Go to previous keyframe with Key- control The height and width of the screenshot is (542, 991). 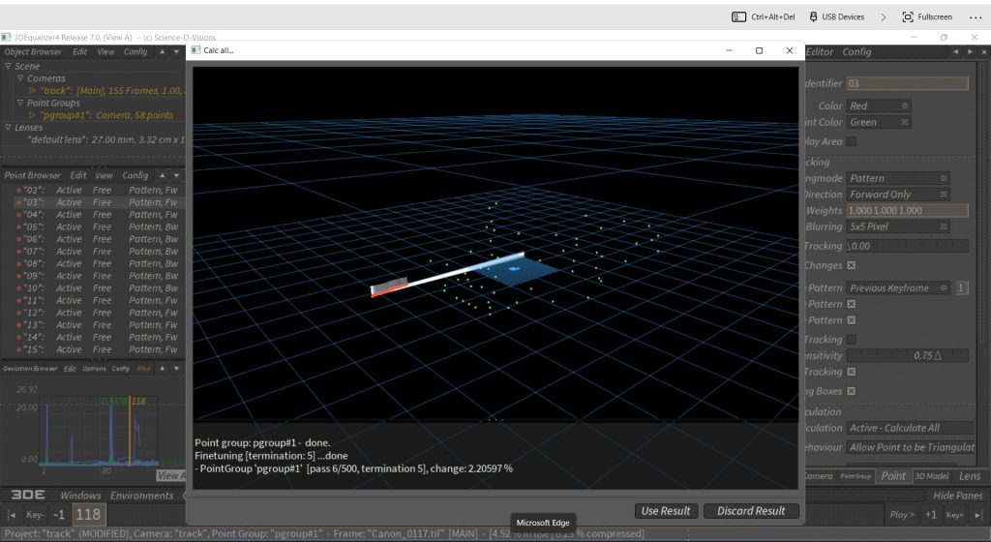(35, 515)
